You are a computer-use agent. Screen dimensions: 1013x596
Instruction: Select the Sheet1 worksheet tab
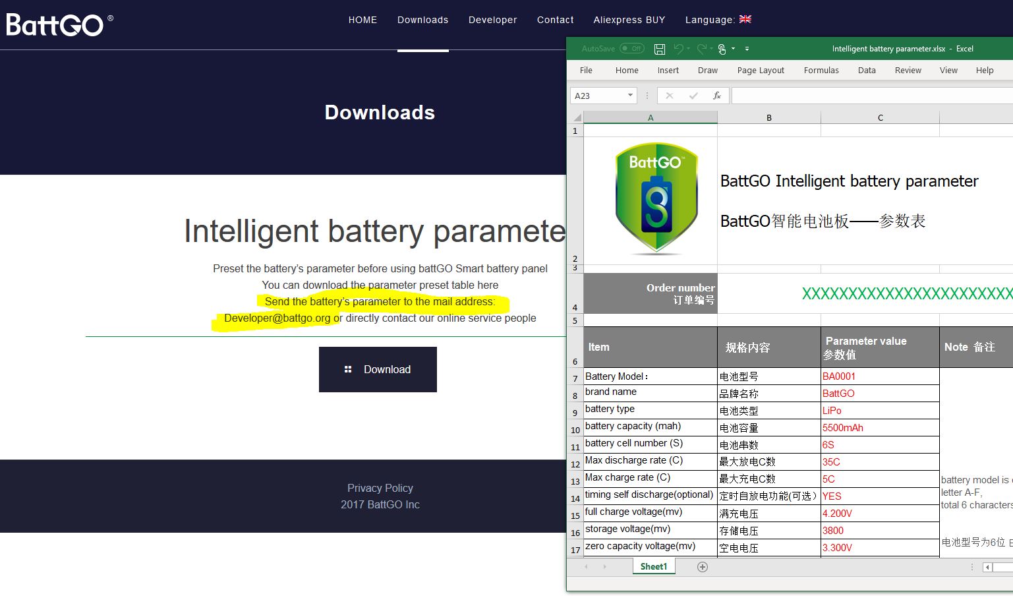(653, 566)
